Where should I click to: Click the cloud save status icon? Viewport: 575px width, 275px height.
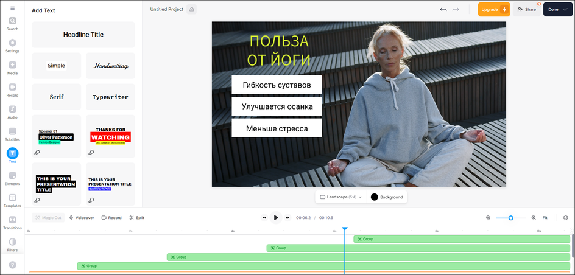point(192,9)
